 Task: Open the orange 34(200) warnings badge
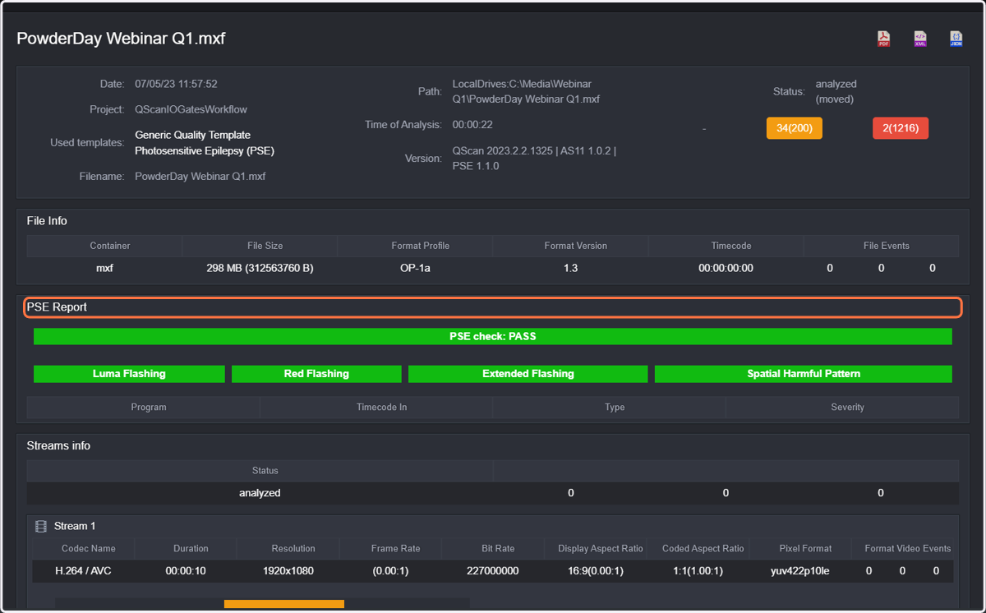coord(794,128)
